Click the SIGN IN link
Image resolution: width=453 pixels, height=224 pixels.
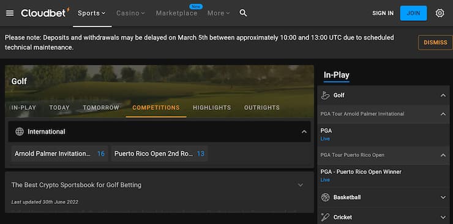[x=383, y=13]
